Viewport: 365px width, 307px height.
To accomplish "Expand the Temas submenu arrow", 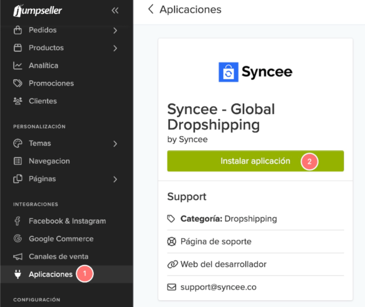I will (x=115, y=144).
